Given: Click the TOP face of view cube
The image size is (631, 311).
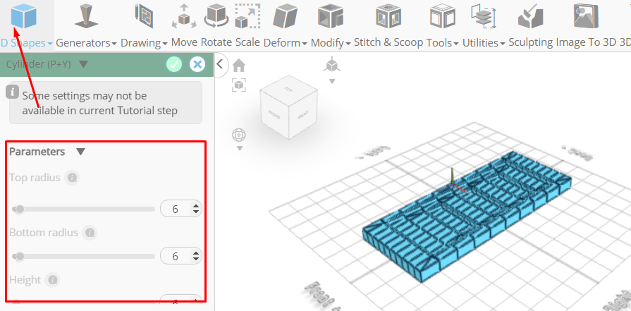Looking at the screenshot, I should click(x=288, y=89).
